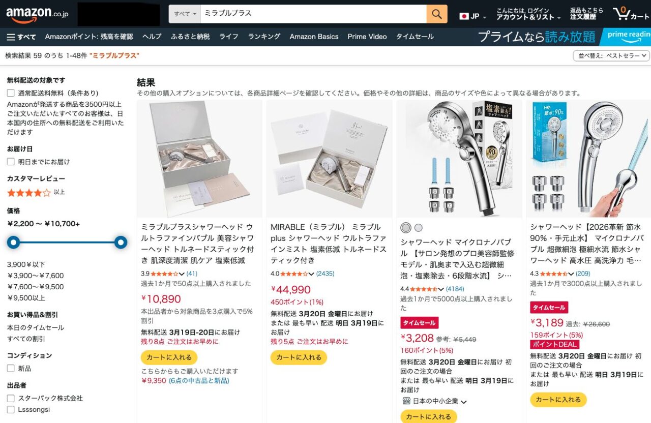Click the Japan flag language selector

pos(472,16)
